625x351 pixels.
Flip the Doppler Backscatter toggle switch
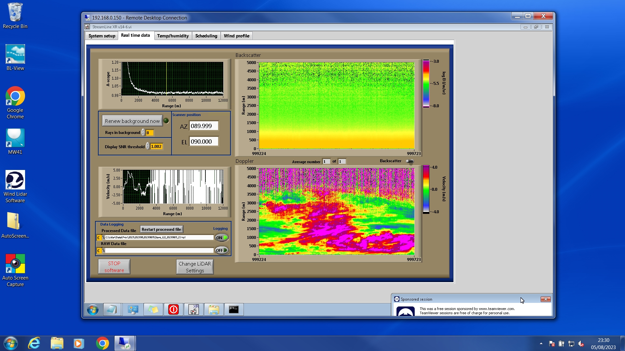410,161
